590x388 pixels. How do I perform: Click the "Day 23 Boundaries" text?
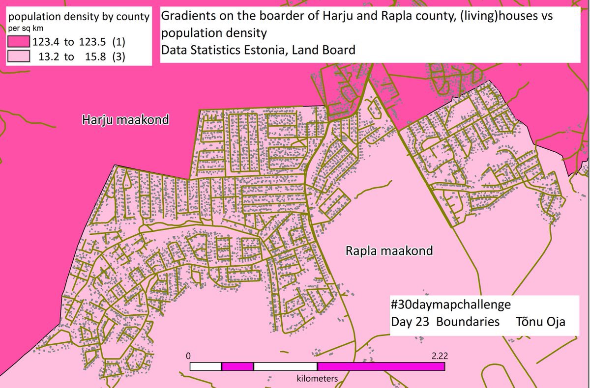(445, 322)
